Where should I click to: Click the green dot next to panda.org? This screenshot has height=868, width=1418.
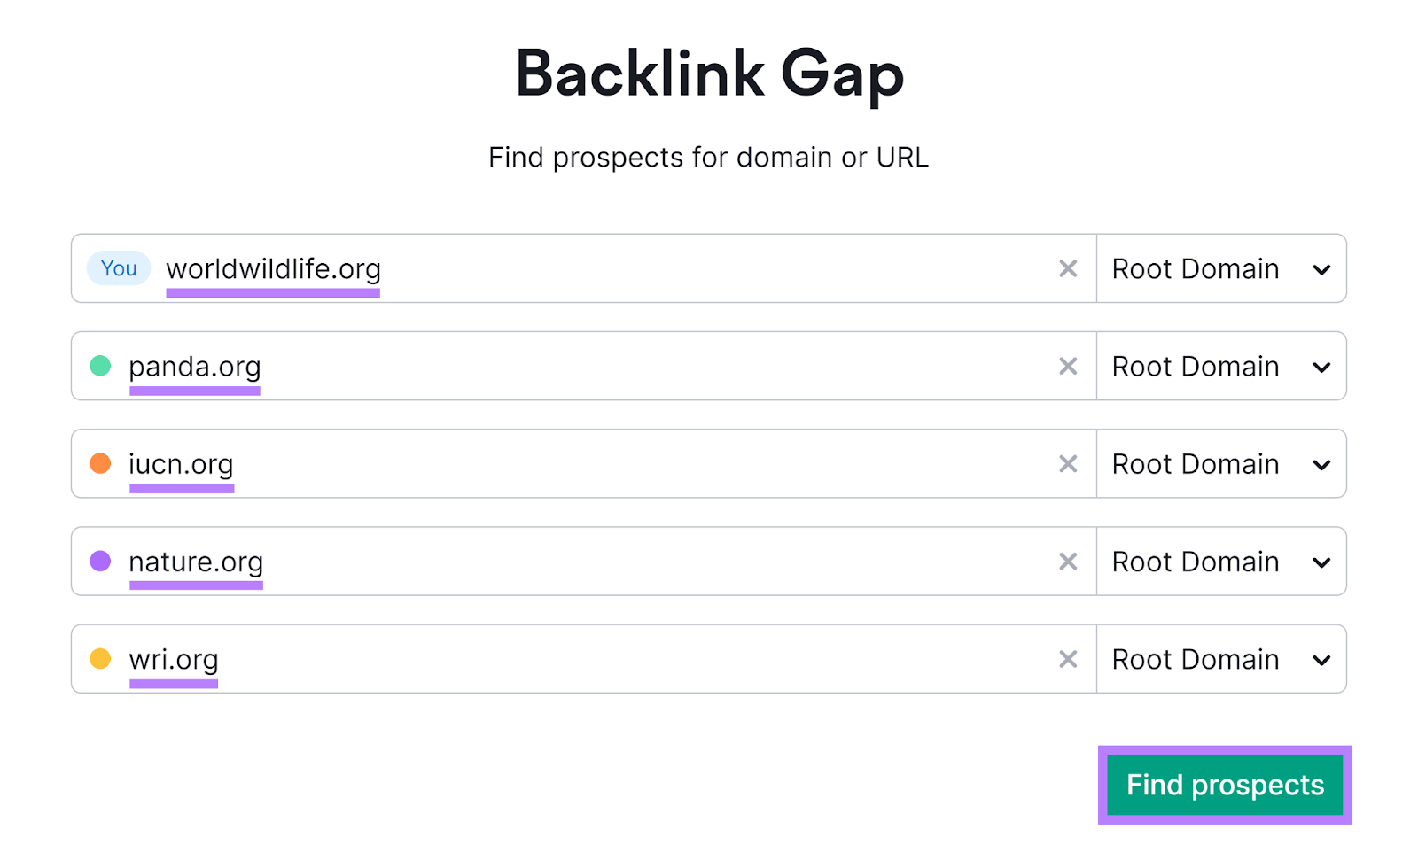click(x=99, y=366)
